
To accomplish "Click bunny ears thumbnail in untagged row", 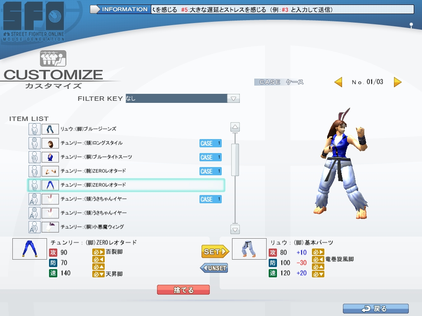I will (50, 213).
